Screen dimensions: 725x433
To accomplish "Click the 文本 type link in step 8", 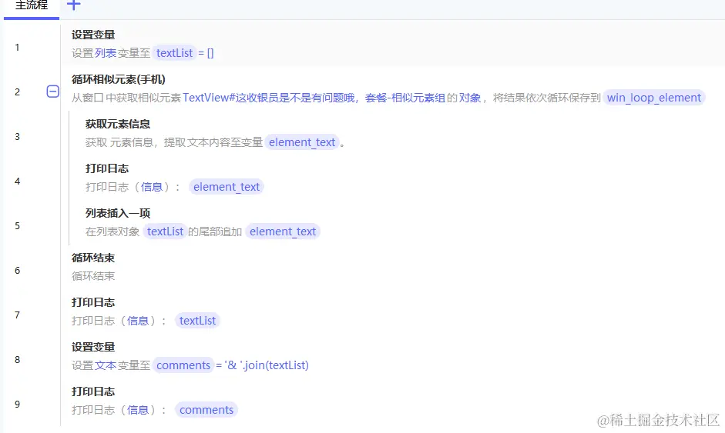I will [x=106, y=365].
